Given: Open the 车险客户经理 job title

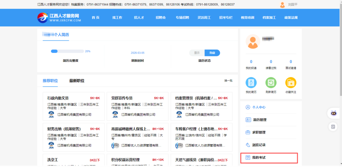Looking at the screenshot, I should tap(196, 129).
